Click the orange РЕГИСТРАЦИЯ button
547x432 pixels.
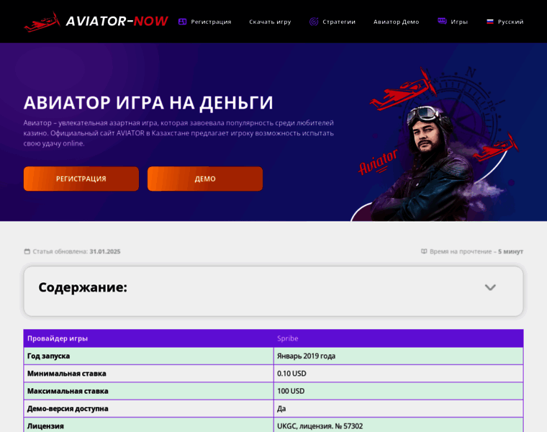pos(81,179)
